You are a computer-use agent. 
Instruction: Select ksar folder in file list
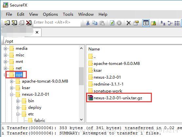[x=98, y=70]
